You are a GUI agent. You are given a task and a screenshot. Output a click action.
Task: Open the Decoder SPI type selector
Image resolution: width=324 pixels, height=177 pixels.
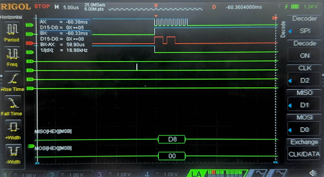click(x=305, y=31)
